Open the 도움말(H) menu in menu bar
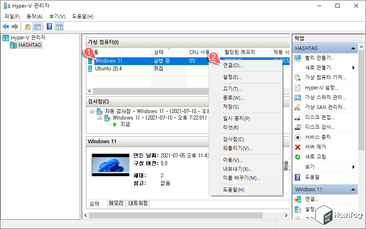The image size is (366, 229). tap(83, 16)
